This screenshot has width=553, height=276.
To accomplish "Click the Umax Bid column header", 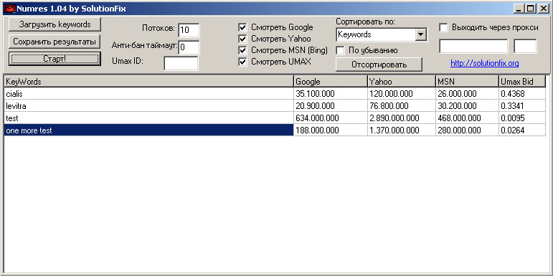I will coord(522,82).
